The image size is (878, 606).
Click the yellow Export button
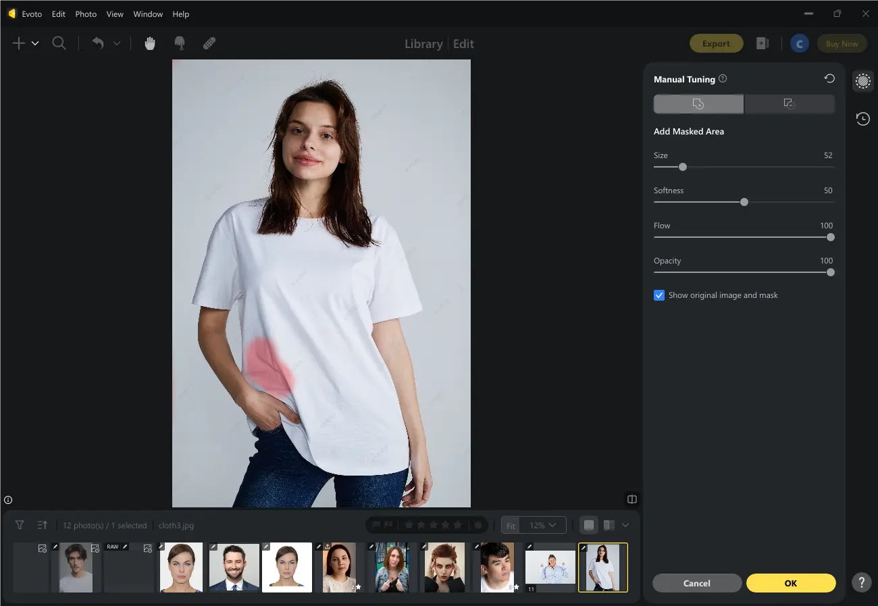tap(716, 43)
